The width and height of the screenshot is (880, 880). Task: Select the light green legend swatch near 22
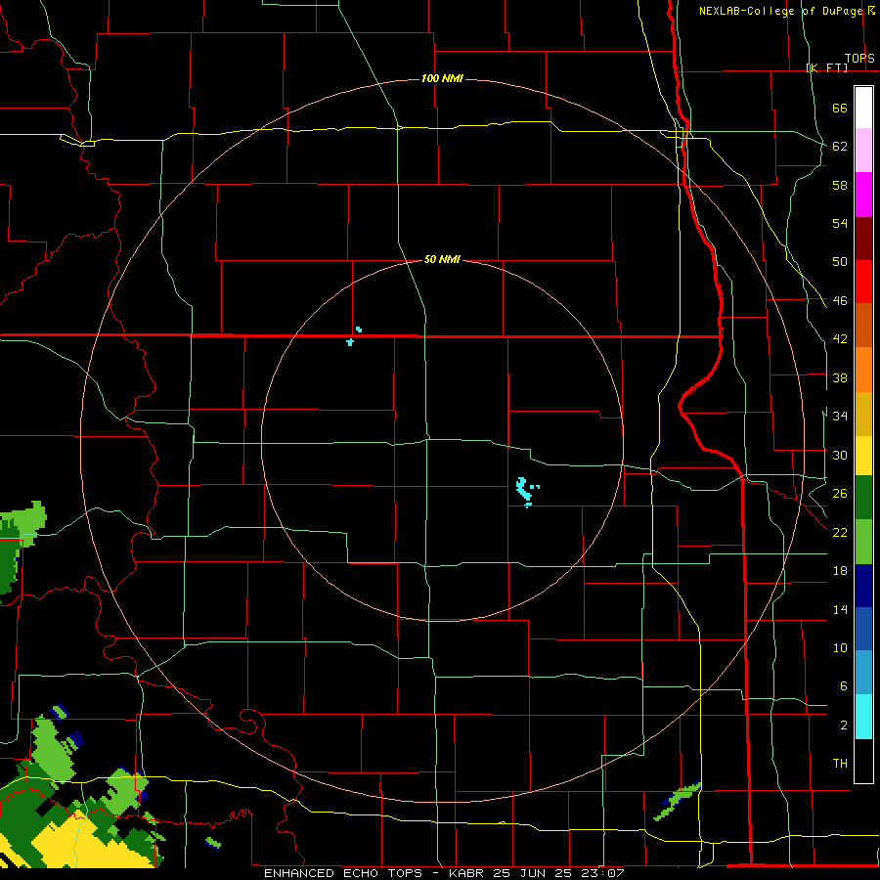point(863,542)
